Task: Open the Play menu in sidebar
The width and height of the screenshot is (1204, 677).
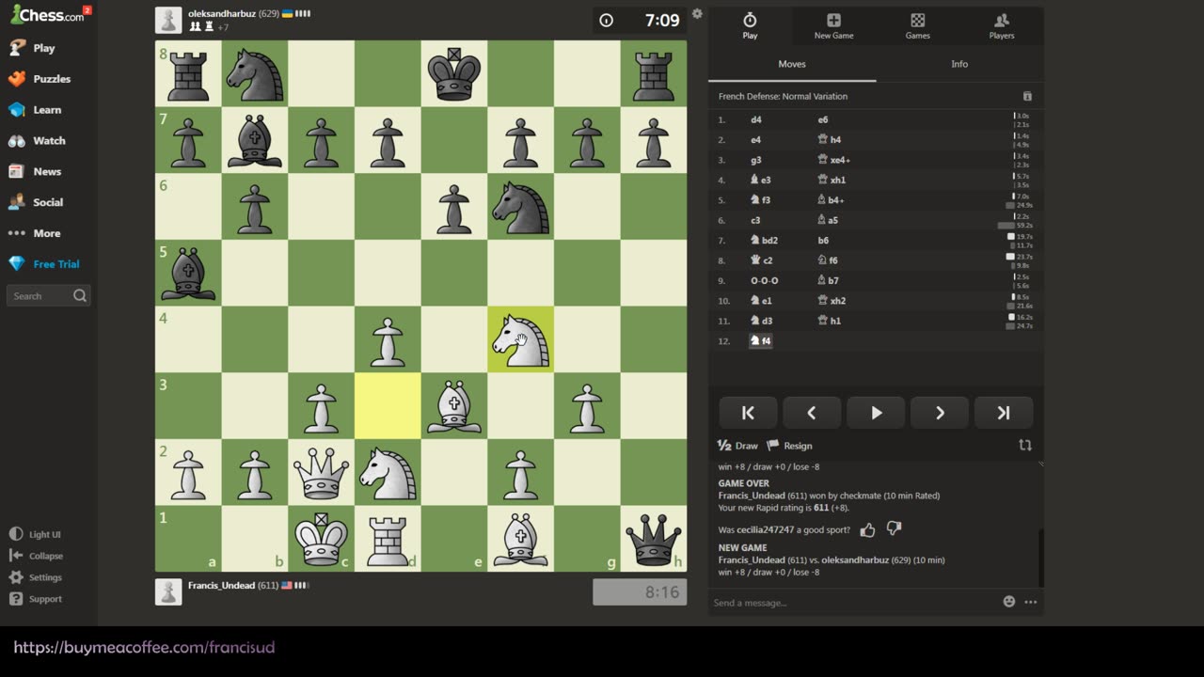Action: [32, 48]
